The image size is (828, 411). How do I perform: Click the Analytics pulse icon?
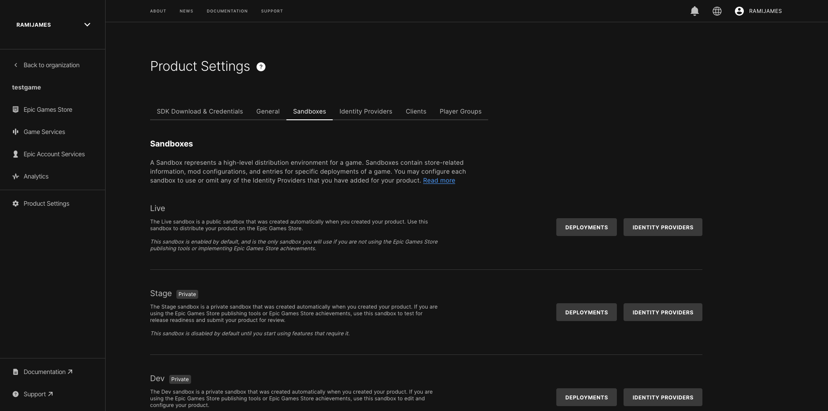click(x=16, y=176)
